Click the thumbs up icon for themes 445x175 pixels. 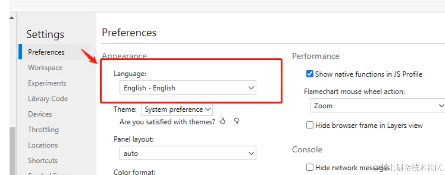tap(223, 121)
